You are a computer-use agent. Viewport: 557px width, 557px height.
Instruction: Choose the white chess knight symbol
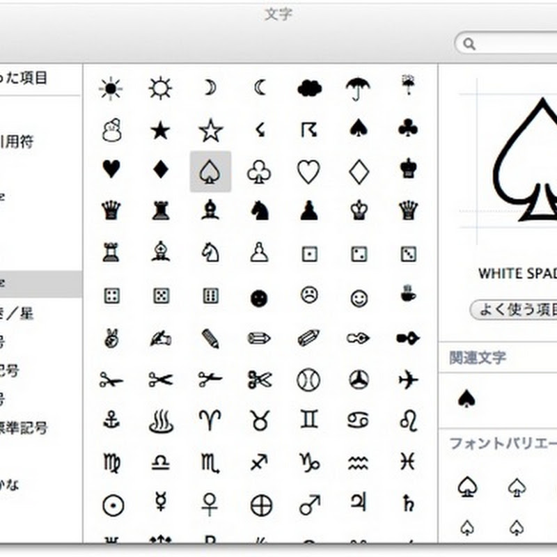(210, 252)
